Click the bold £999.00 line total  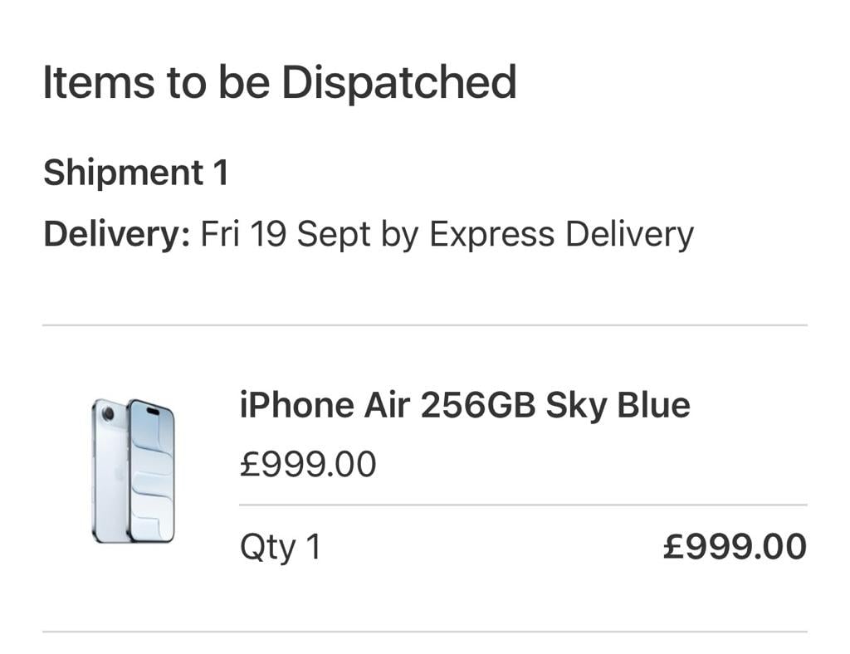(735, 547)
